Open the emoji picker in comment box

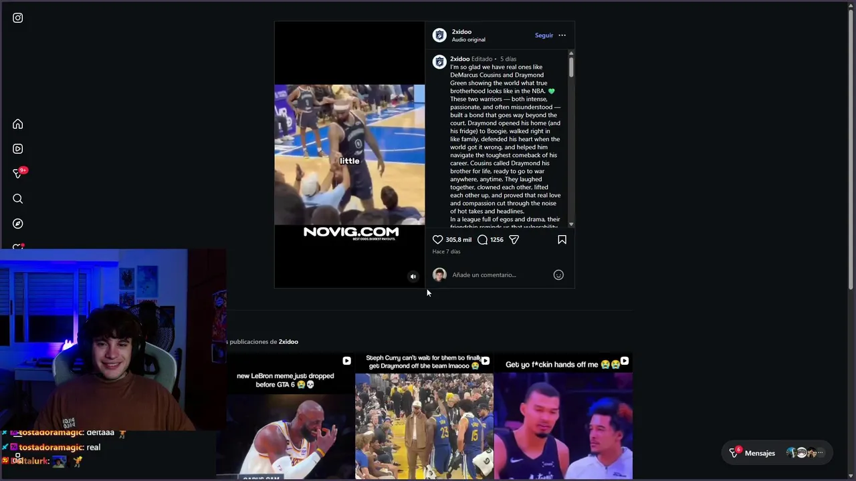pyautogui.click(x=558, y=275)
